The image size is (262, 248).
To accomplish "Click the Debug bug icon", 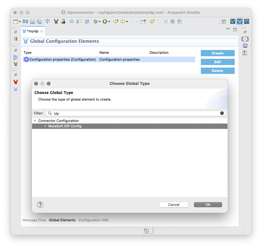I will 95,22.
